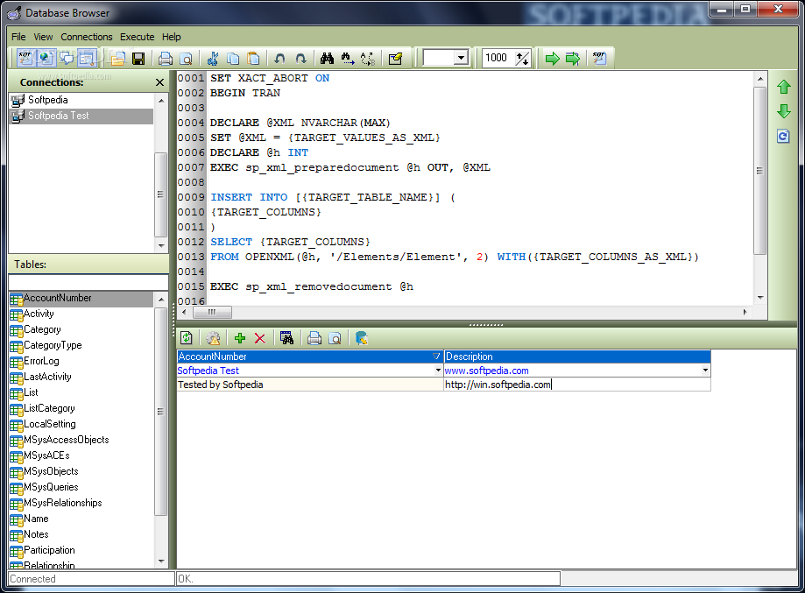Image resolution: width=805 pixels, height=593 pixels.
Task: Click the gear with warning icon in grid toolbar
Action: click(x=213, y=338)
